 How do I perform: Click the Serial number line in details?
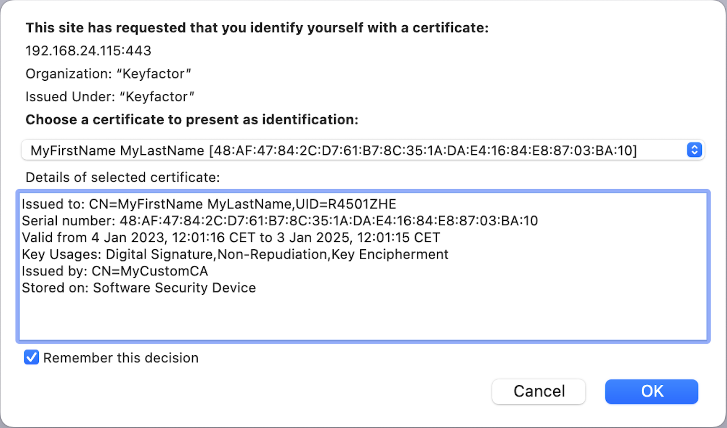[x=280, y=221]
